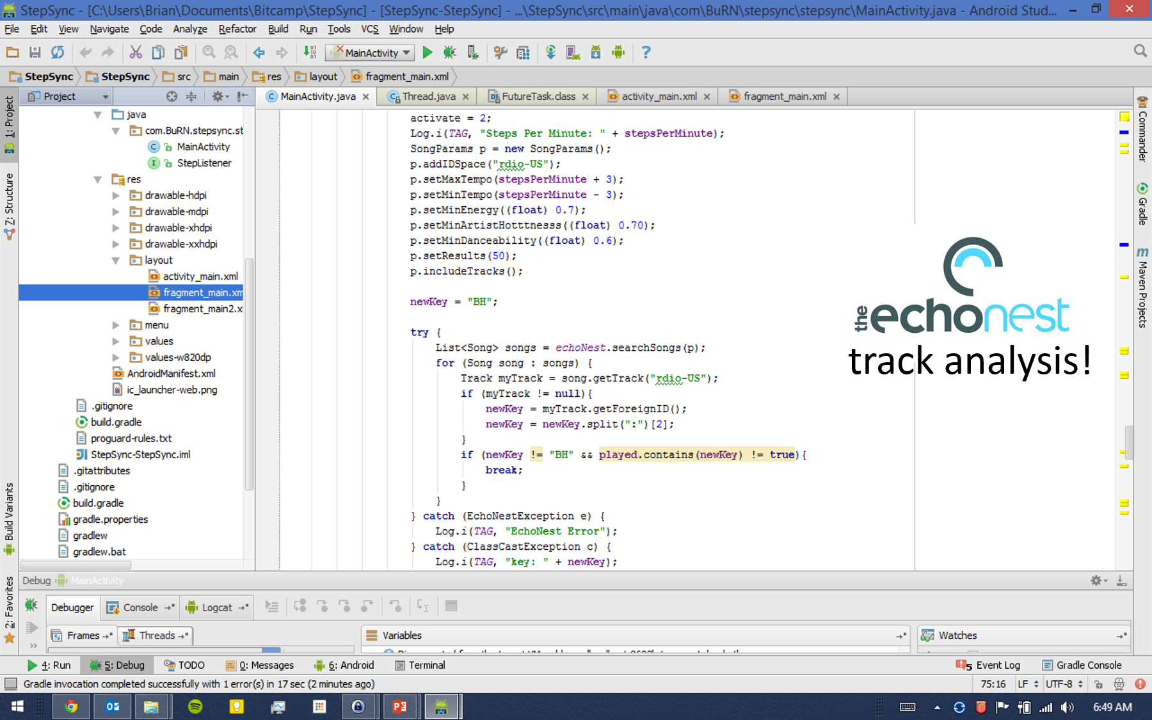Open Android Device Monitor icon

618,52
